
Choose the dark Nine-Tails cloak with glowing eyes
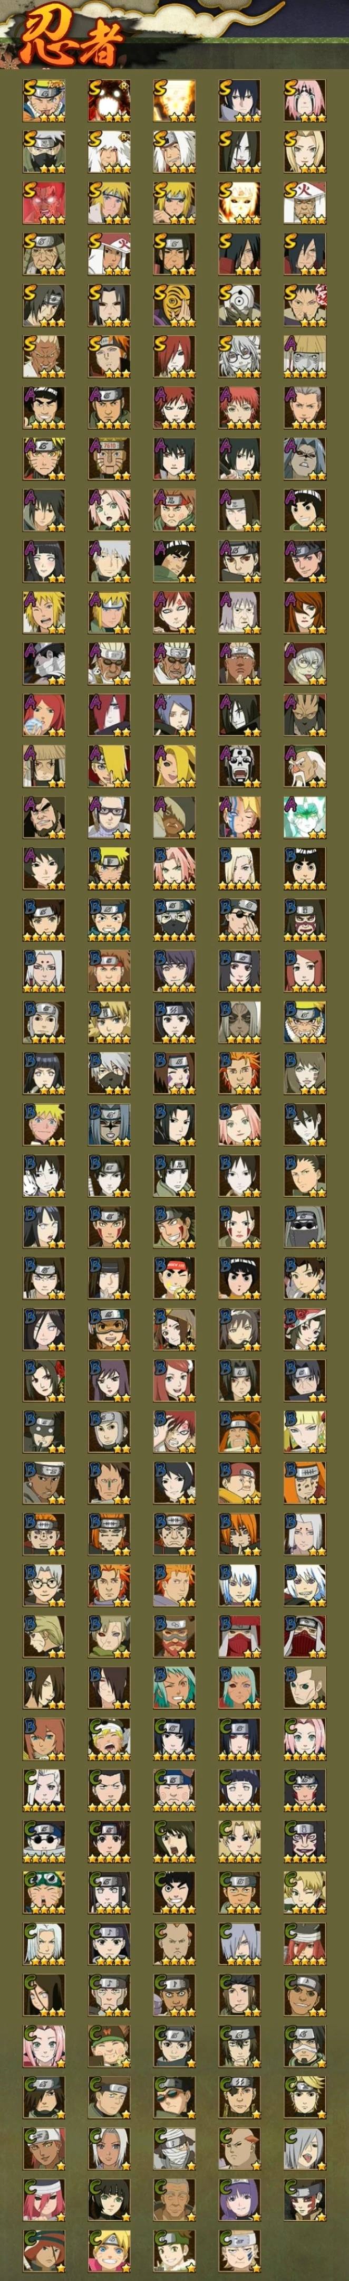tap(110, 101)
